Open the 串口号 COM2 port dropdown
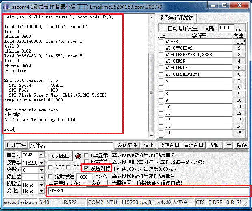 (x=41, y=155)
